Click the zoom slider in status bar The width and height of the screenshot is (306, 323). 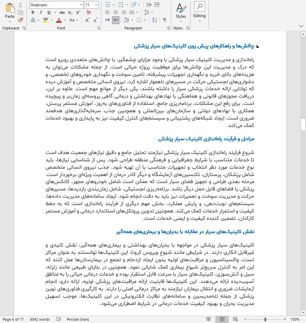pos(265,319)
